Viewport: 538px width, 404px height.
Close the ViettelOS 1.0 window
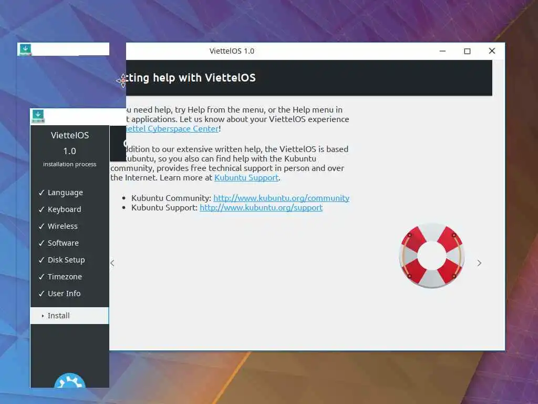tap(492, 51)
